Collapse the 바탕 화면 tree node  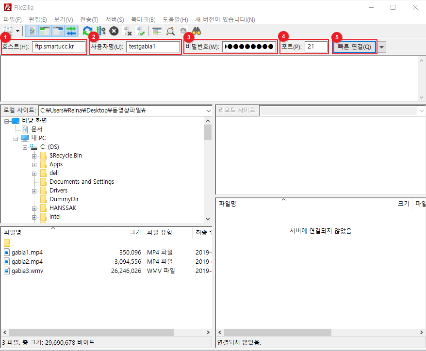(x=6, y=121)
